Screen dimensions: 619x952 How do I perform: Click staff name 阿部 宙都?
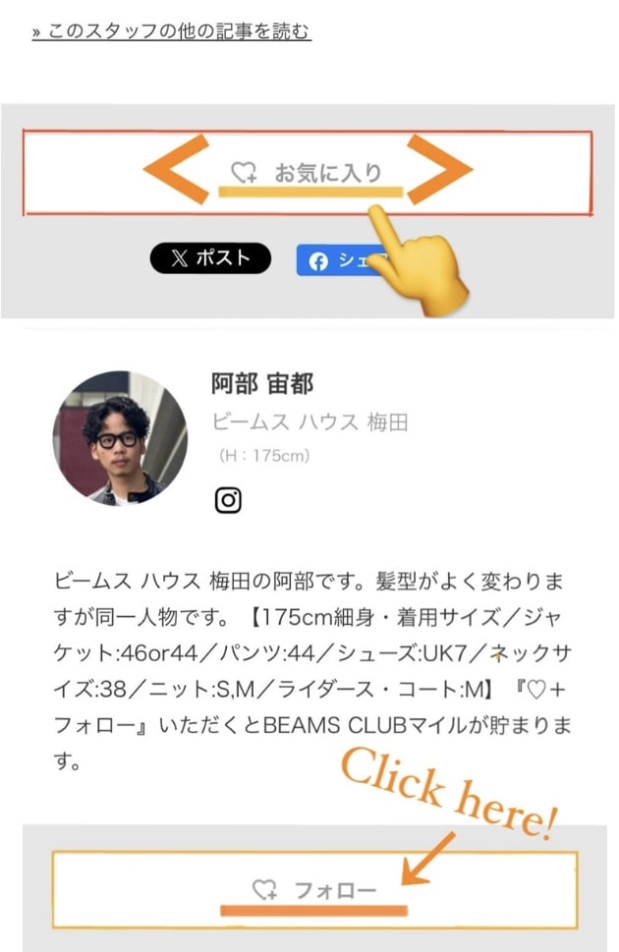[262, 384]
